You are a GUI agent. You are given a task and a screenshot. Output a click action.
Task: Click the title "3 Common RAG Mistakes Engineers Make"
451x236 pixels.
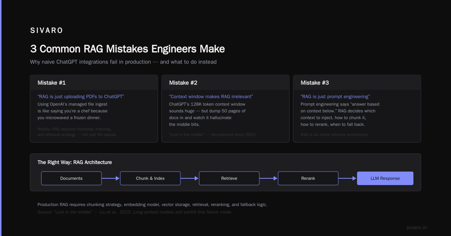pos(127,49)
